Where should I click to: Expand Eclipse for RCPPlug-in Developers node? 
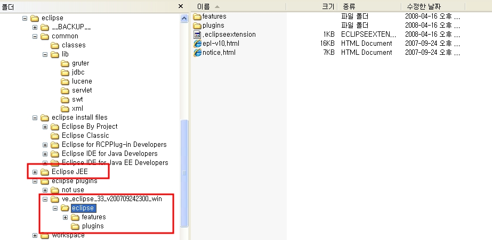point(45,145)
